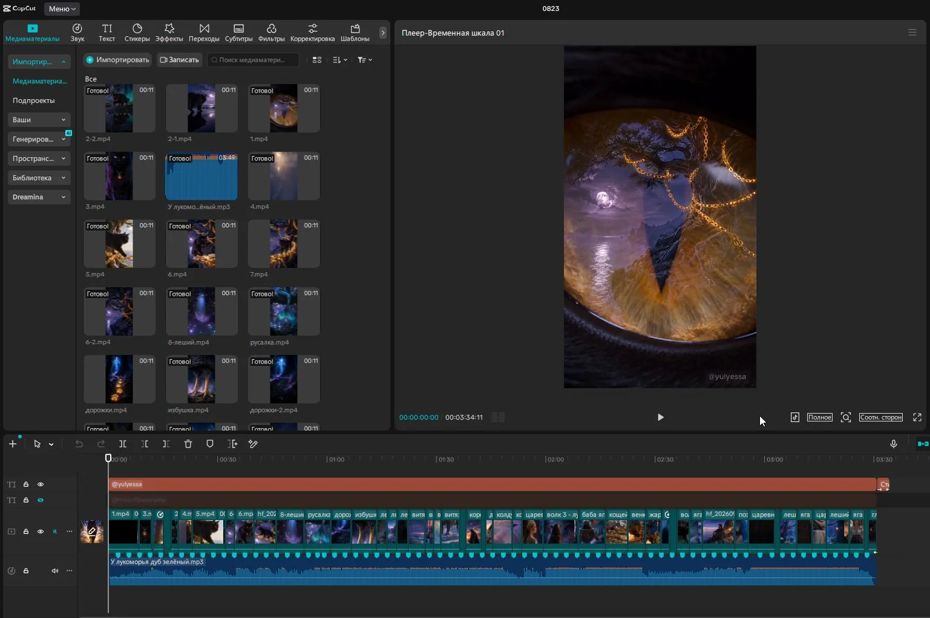
Task: Select the 2-2.mp4 media thumbnail
Action: (119, 108)
